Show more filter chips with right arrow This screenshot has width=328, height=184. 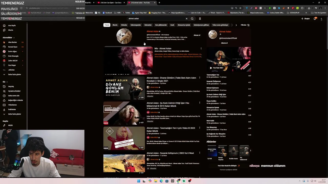tap(236, 25)
